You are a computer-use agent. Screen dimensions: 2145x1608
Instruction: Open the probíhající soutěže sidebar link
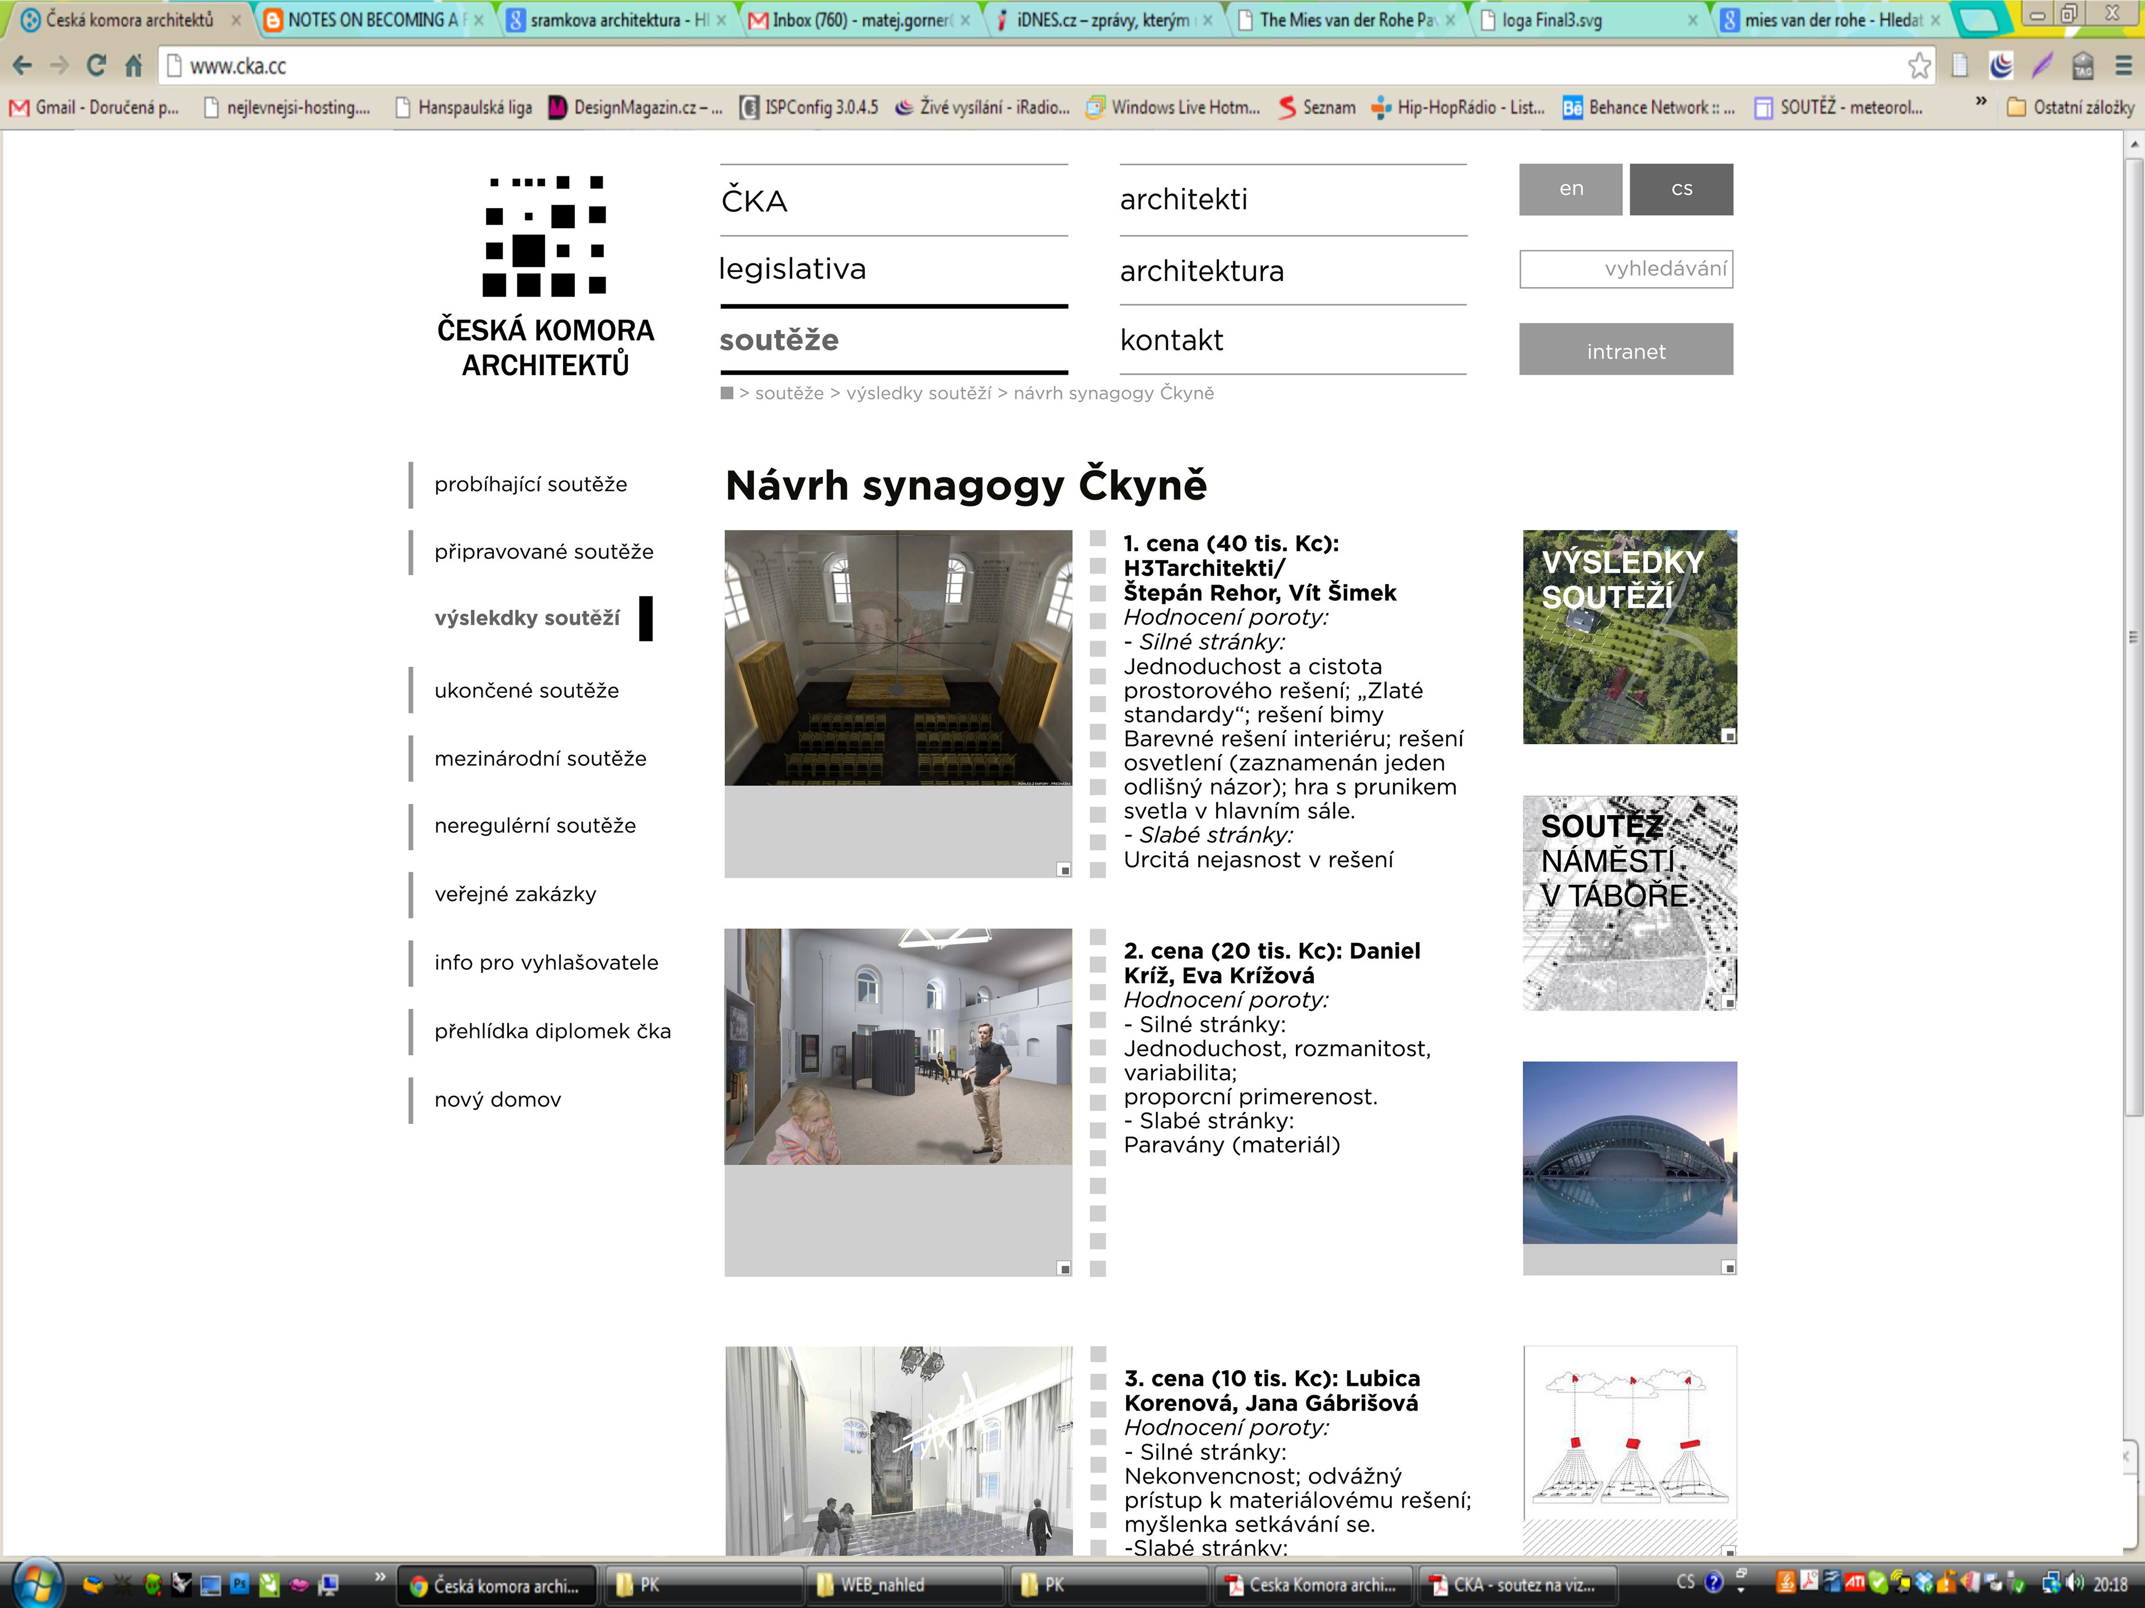click(x=531, y=484)
